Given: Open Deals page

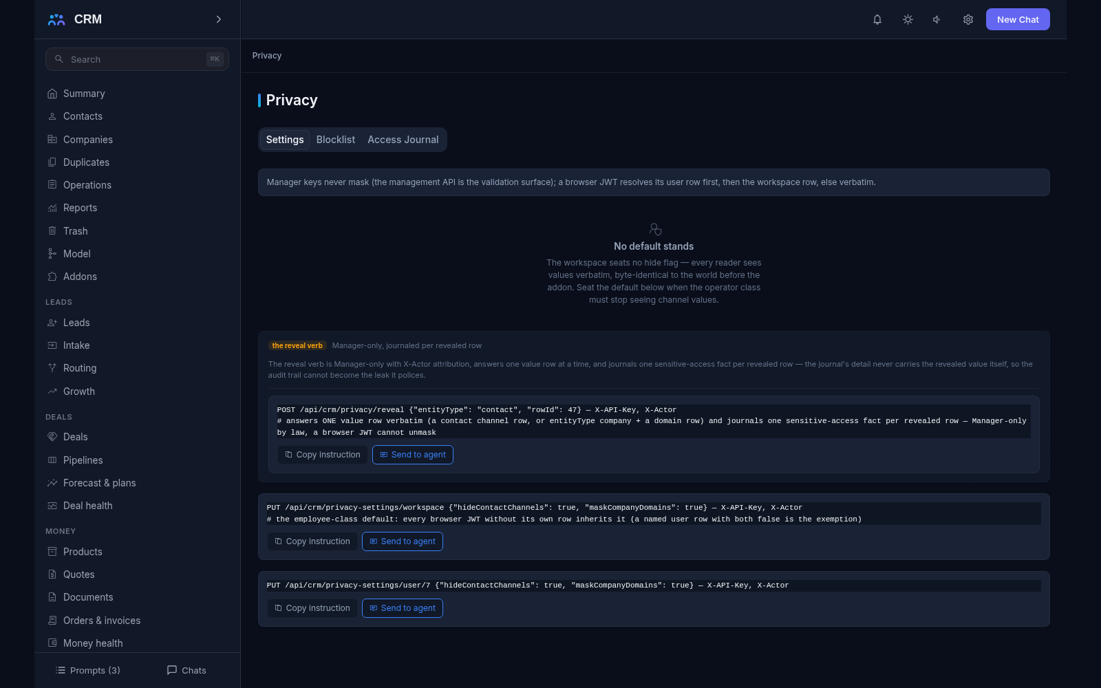Looking at the screenshot, I should point(137,437).
